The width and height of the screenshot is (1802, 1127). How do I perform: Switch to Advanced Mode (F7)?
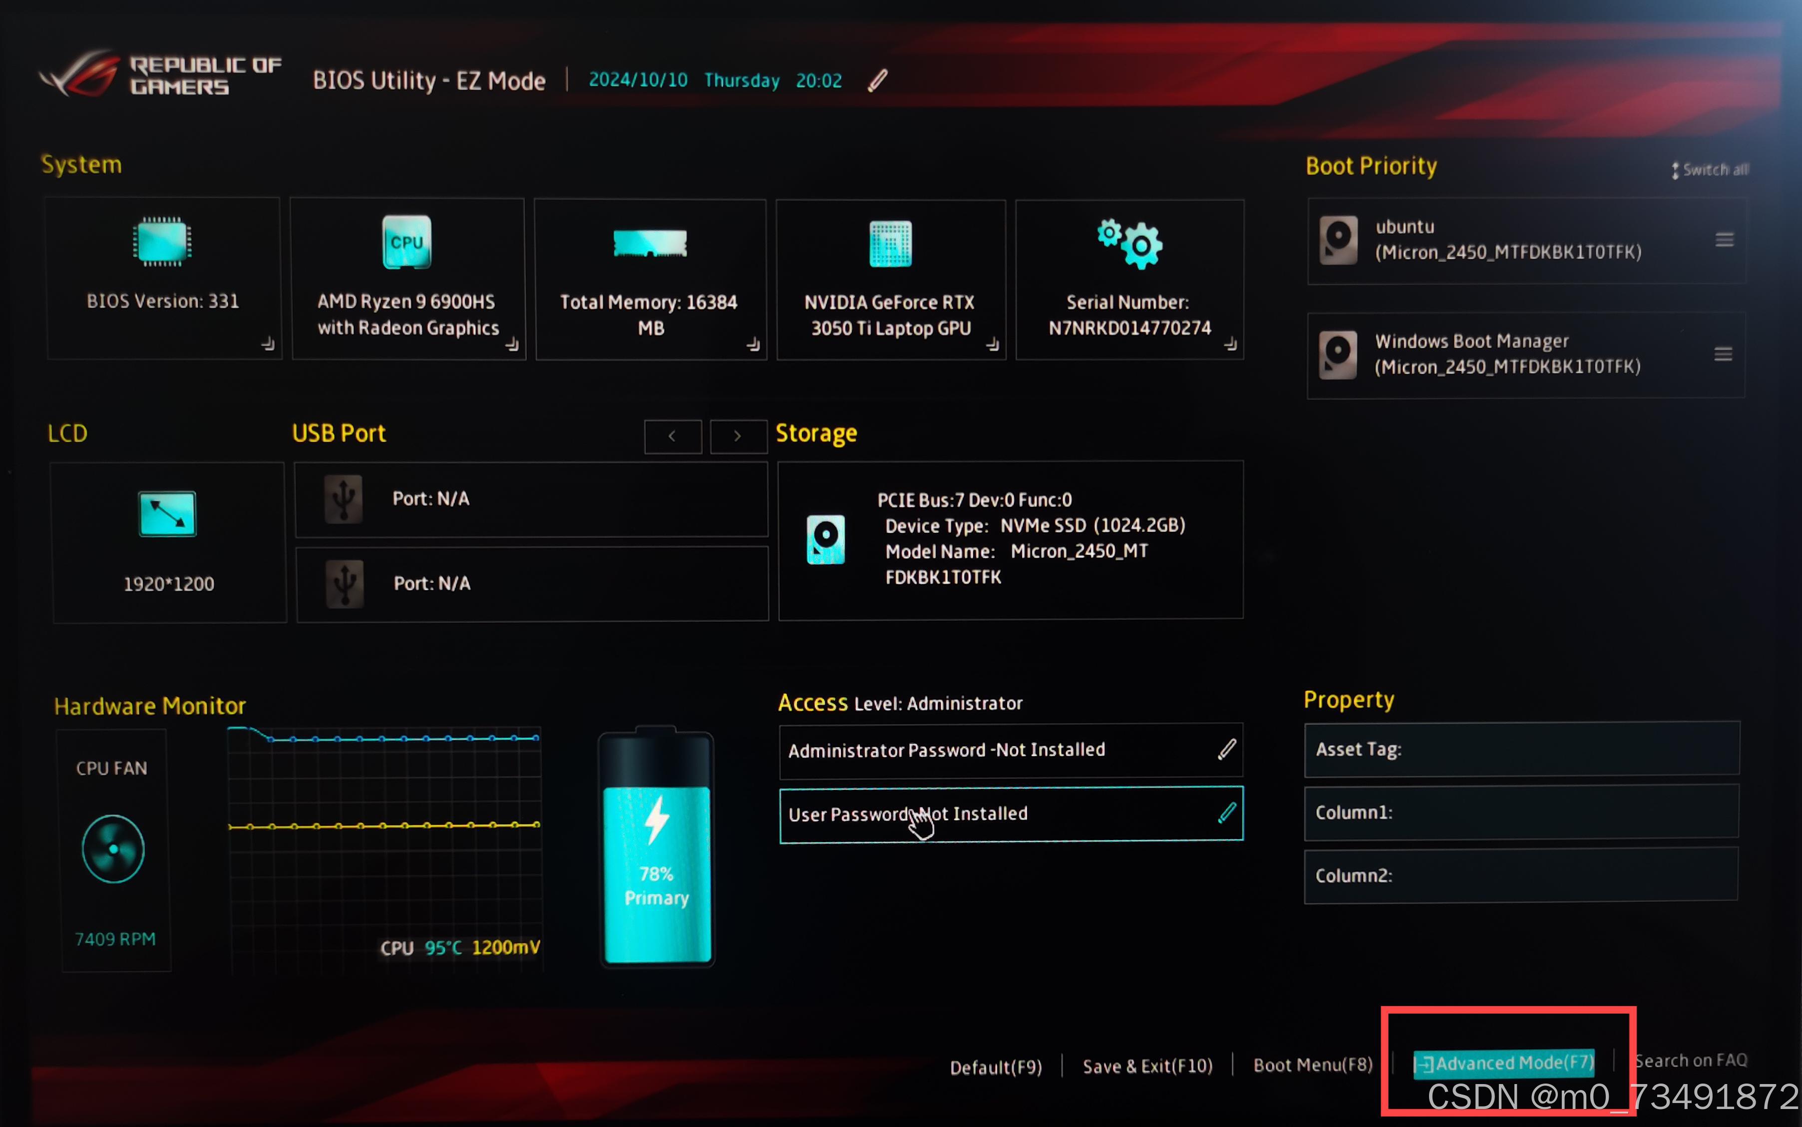coord(1504,1063)
